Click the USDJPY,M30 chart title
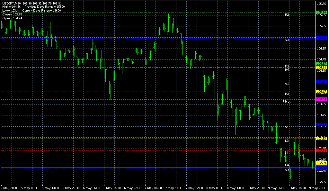Screen dimensions: 329x191 click(x=12, y=3)
